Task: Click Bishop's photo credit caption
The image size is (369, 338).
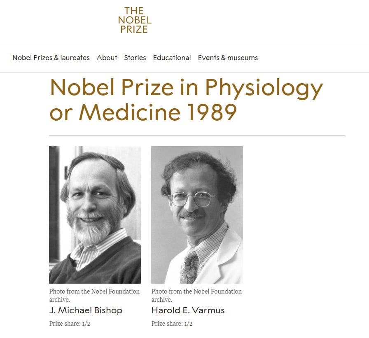Action: point(94,296)
